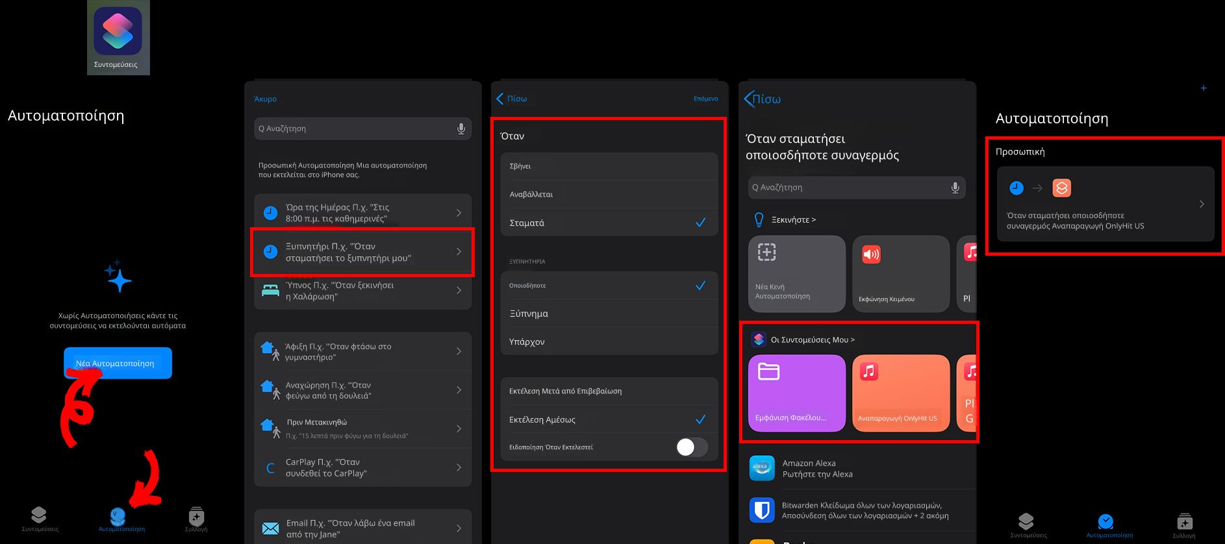Screen dimensions: 1225x544
Task: Open the Ξυπνητήρι trigger row
Action: tap(362, 252)
